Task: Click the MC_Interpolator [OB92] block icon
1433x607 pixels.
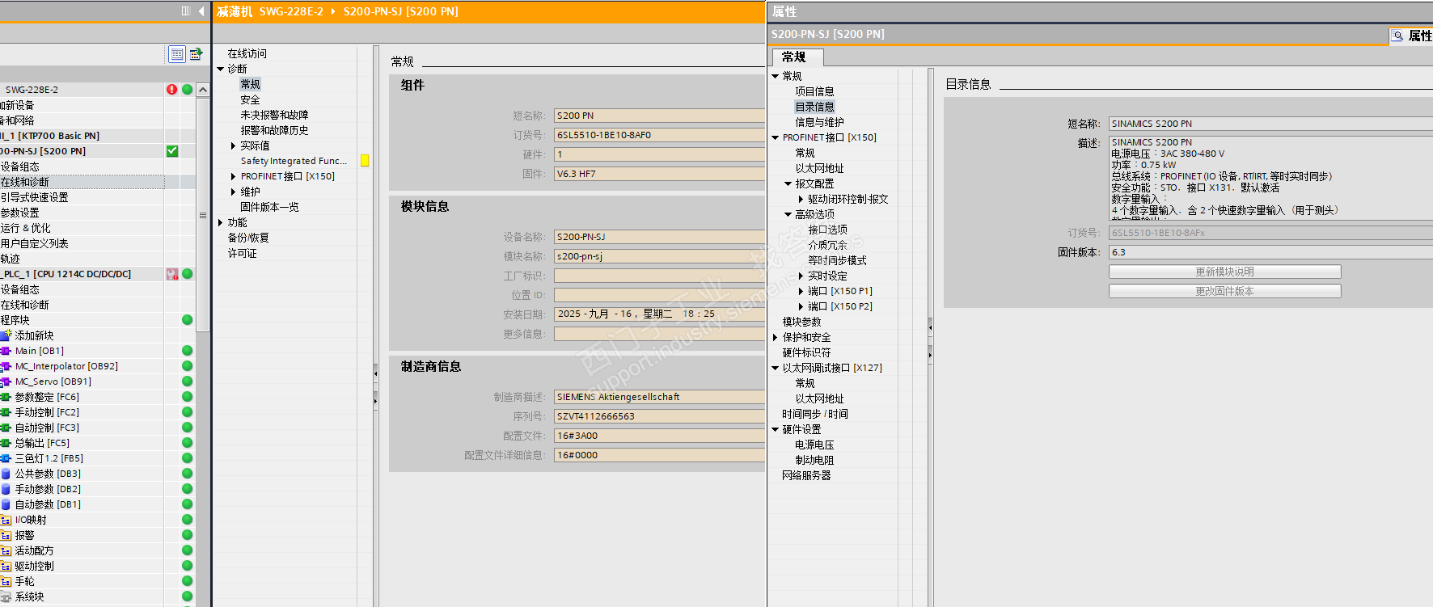Action: 6,366
